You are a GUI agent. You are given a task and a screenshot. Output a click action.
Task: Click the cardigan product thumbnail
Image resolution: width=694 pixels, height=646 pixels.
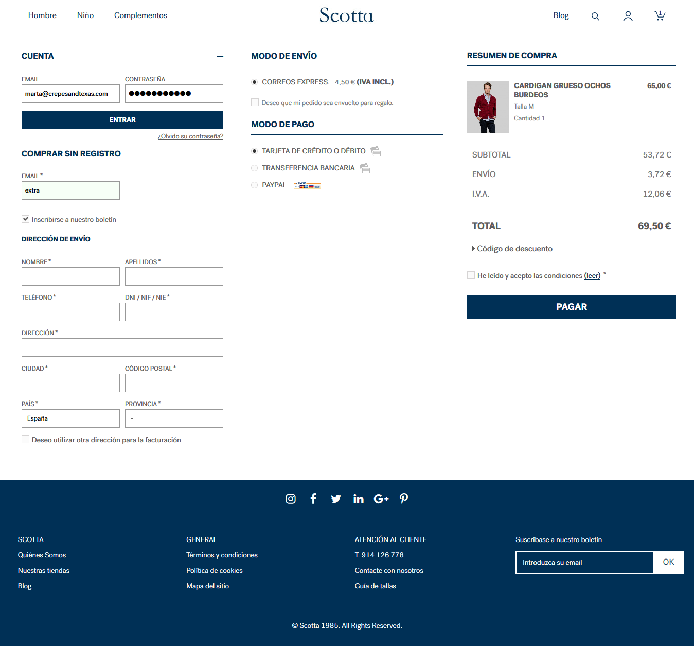click(x=488, y=107)
